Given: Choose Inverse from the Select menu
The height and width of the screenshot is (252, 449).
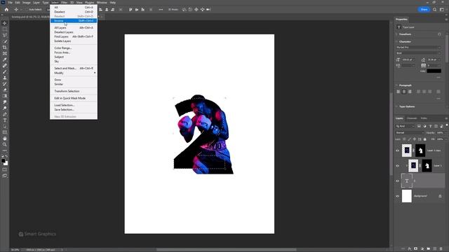Looking at the screenshot, I should click(74, 20).
